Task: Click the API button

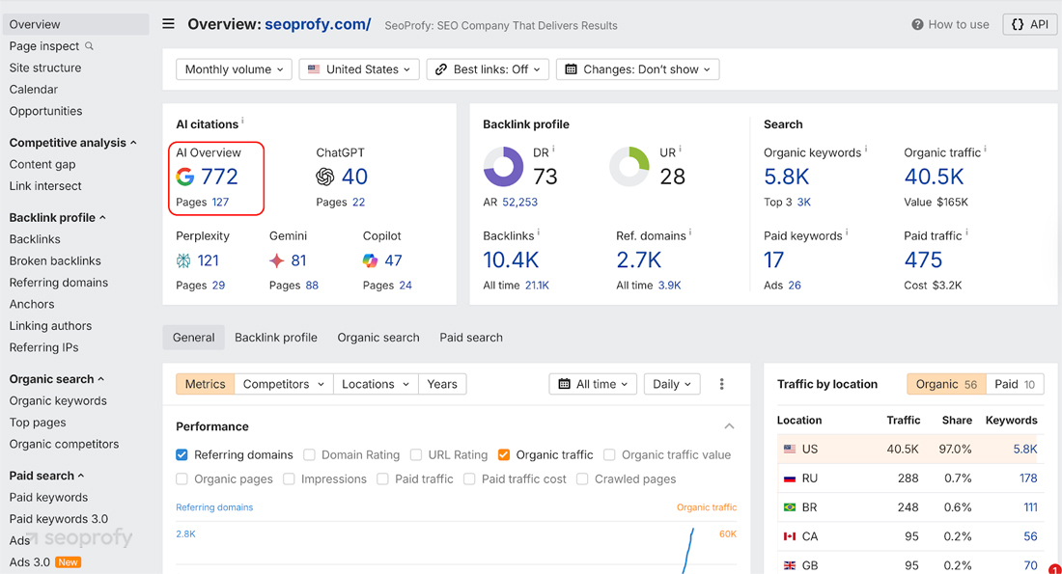Action: (1029, 24)
